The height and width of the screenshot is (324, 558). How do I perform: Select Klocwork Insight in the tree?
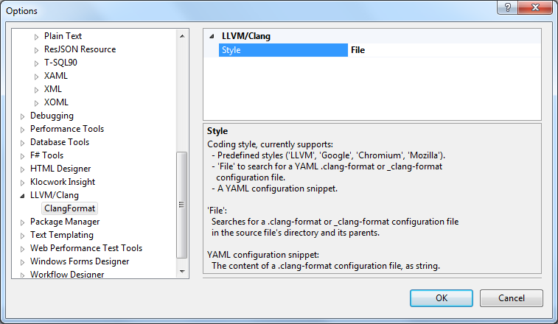63,182
